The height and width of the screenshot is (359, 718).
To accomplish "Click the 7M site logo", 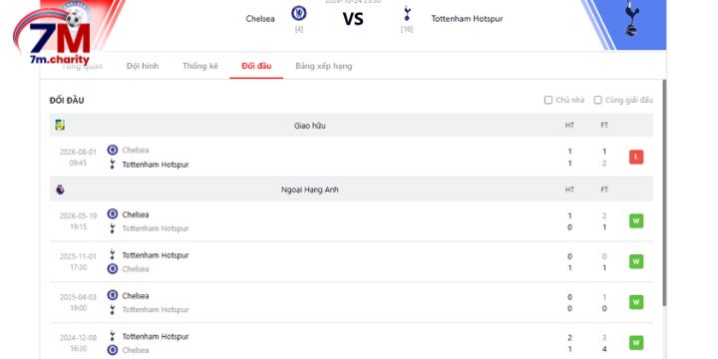I will click(52, 38).
